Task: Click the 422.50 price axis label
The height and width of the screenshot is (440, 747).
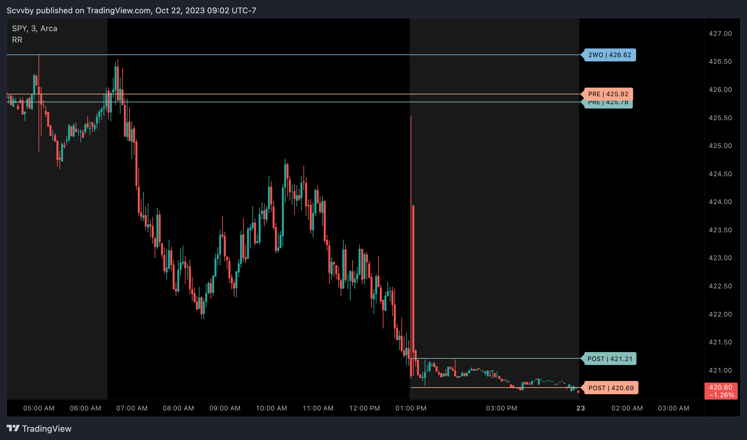Action: [x=720, y=286]
